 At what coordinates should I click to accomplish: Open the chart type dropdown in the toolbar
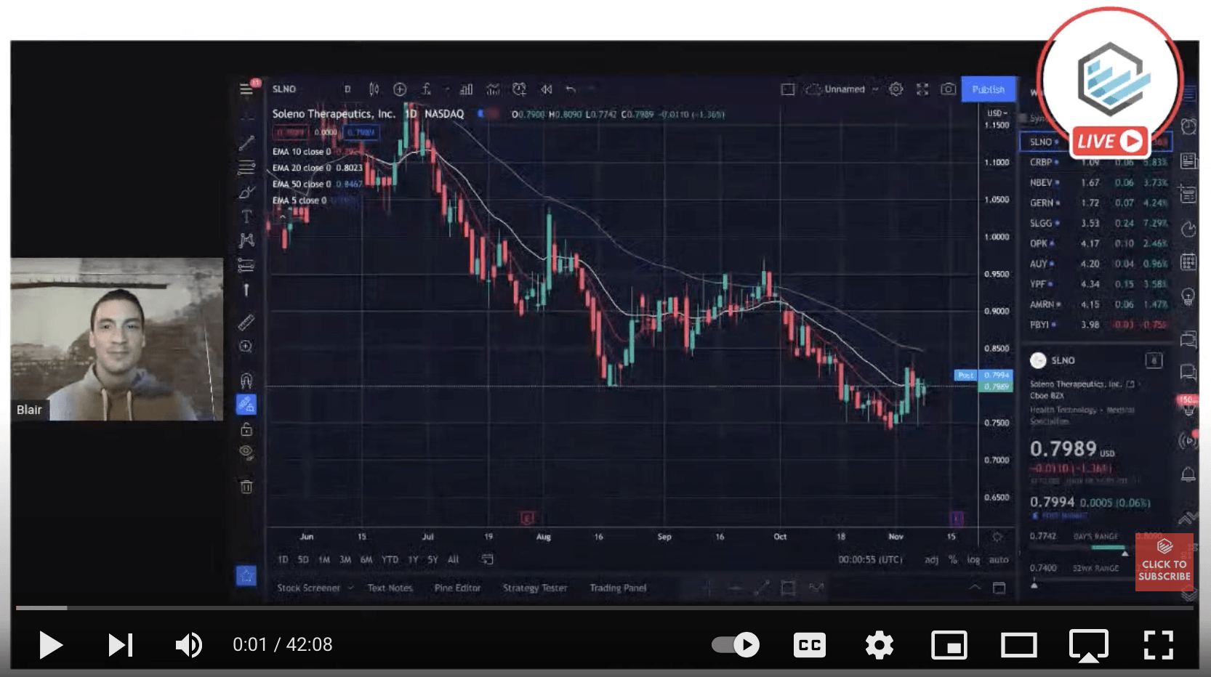coord(374,89)
